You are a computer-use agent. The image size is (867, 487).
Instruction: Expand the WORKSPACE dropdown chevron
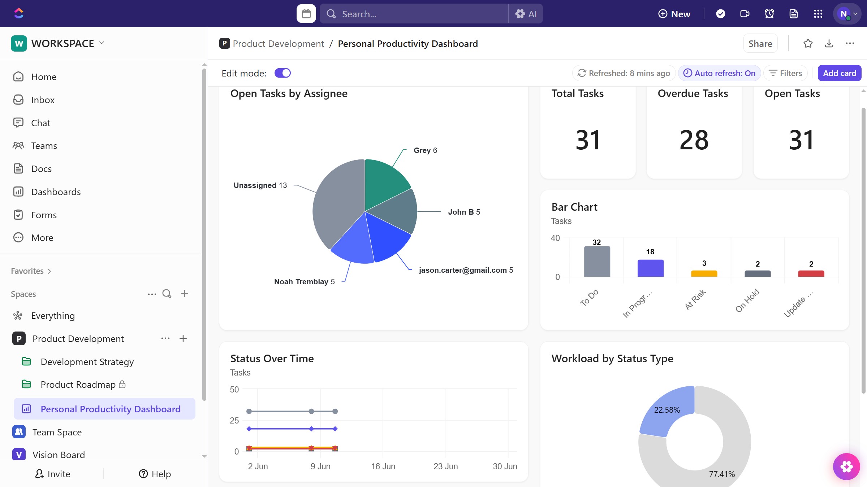(x=102, y=43)
